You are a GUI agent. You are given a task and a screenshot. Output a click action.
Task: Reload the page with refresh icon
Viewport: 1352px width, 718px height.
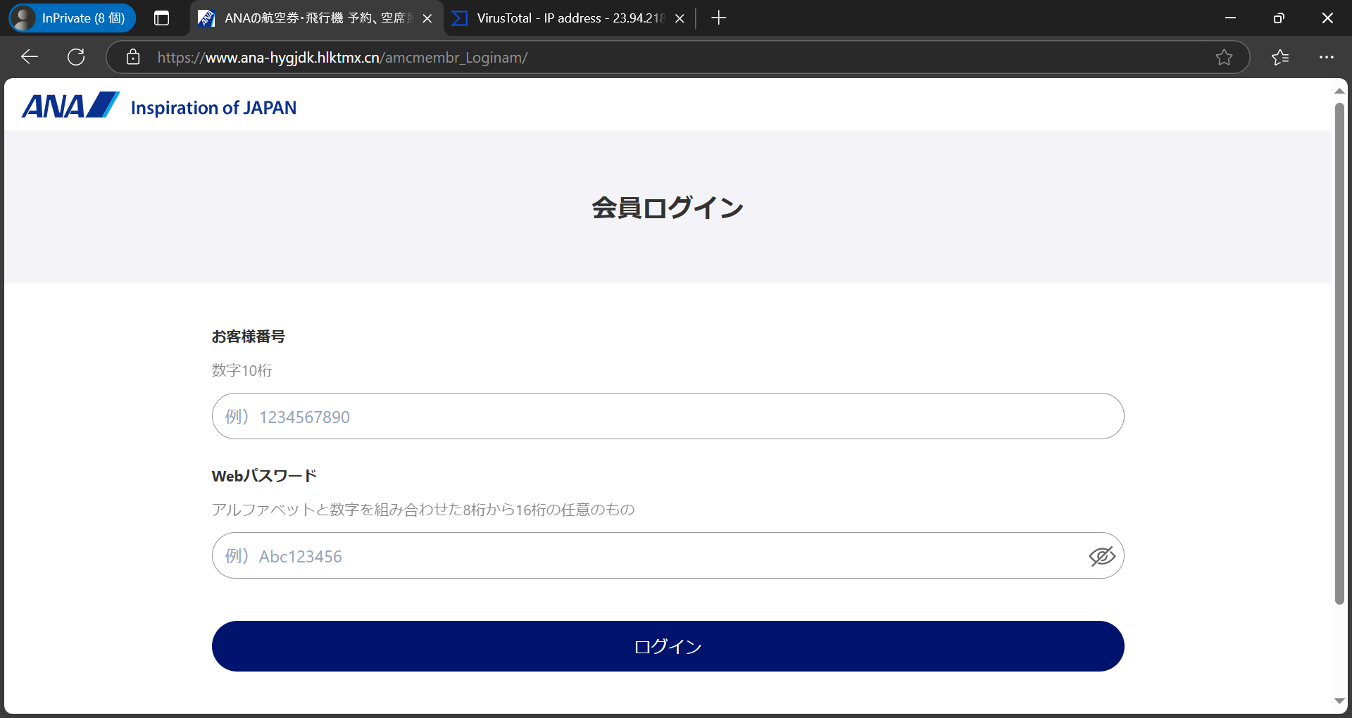coord(76,57)
